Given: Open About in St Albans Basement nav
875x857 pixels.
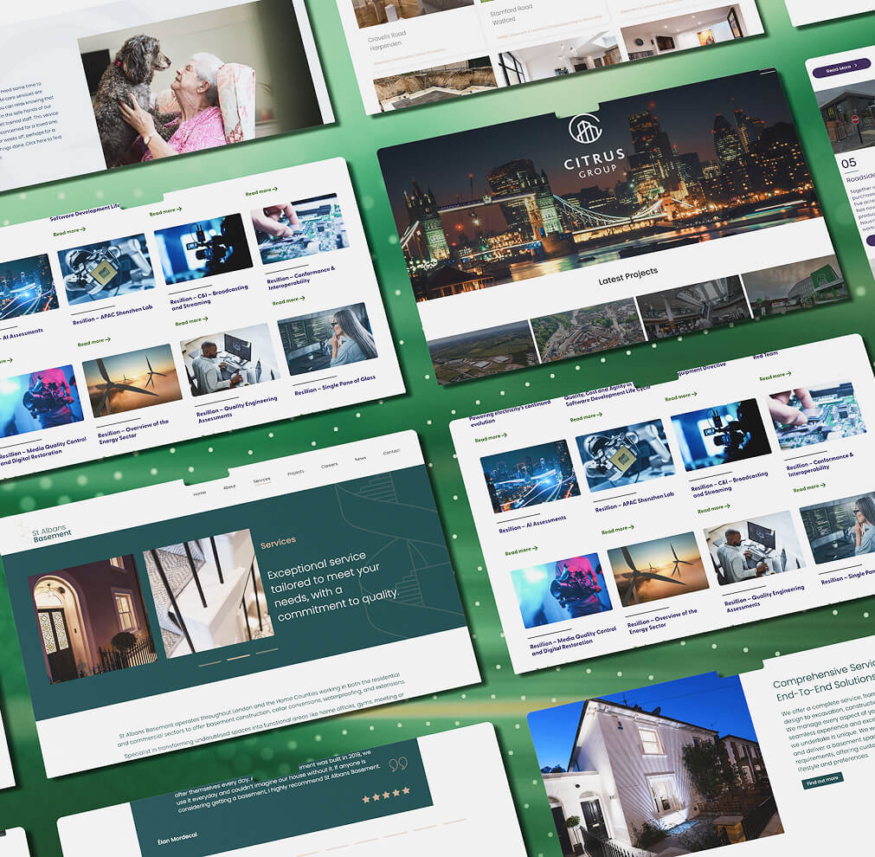Looking at the screenshot, I should coord(229,487).
